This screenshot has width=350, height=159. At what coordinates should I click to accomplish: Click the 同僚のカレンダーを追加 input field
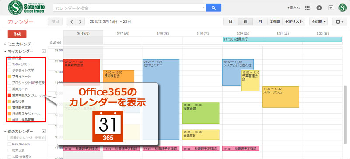[x=27, y=138]
